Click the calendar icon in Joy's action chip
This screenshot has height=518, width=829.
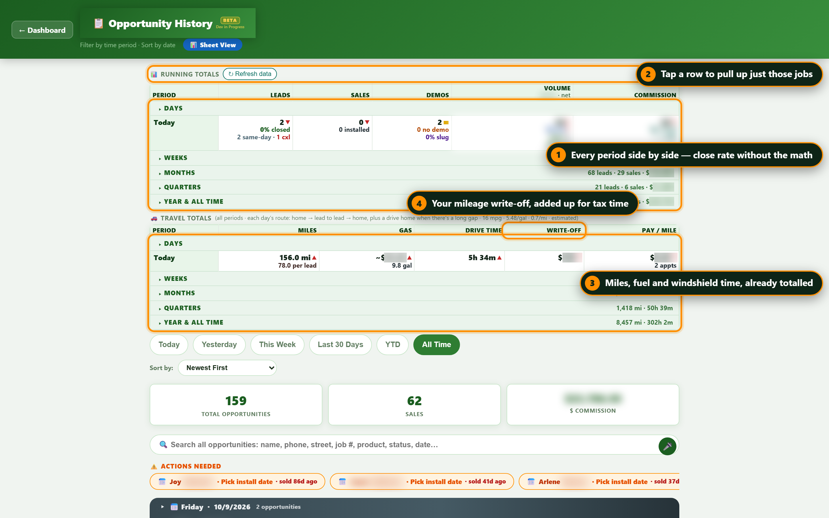point(162,481)
